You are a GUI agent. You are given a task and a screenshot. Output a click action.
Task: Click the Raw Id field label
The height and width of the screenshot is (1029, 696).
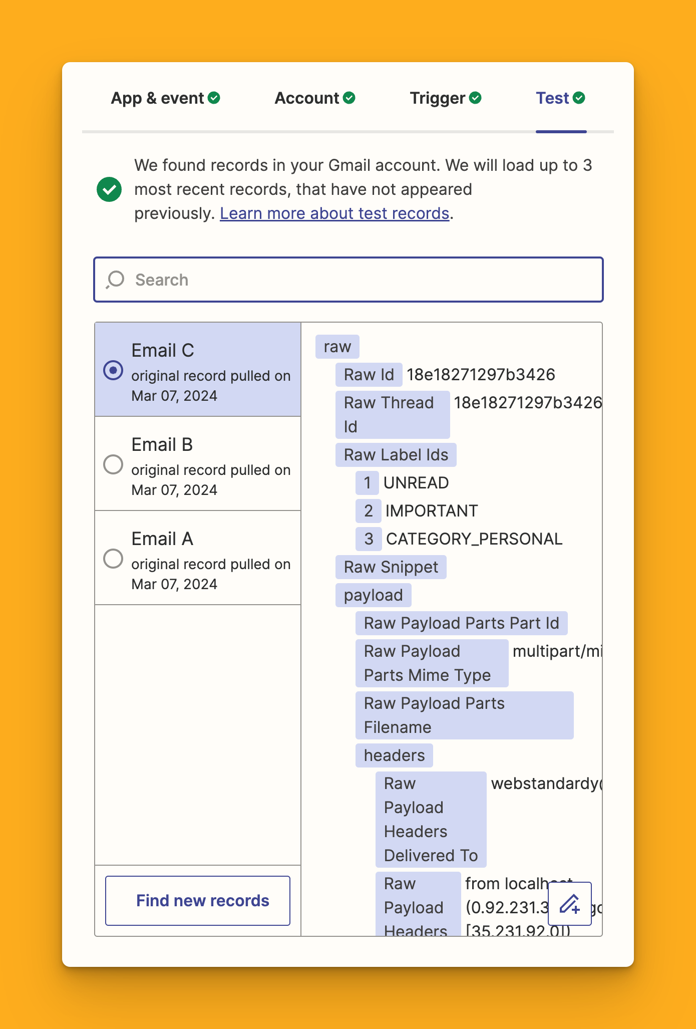369,375
